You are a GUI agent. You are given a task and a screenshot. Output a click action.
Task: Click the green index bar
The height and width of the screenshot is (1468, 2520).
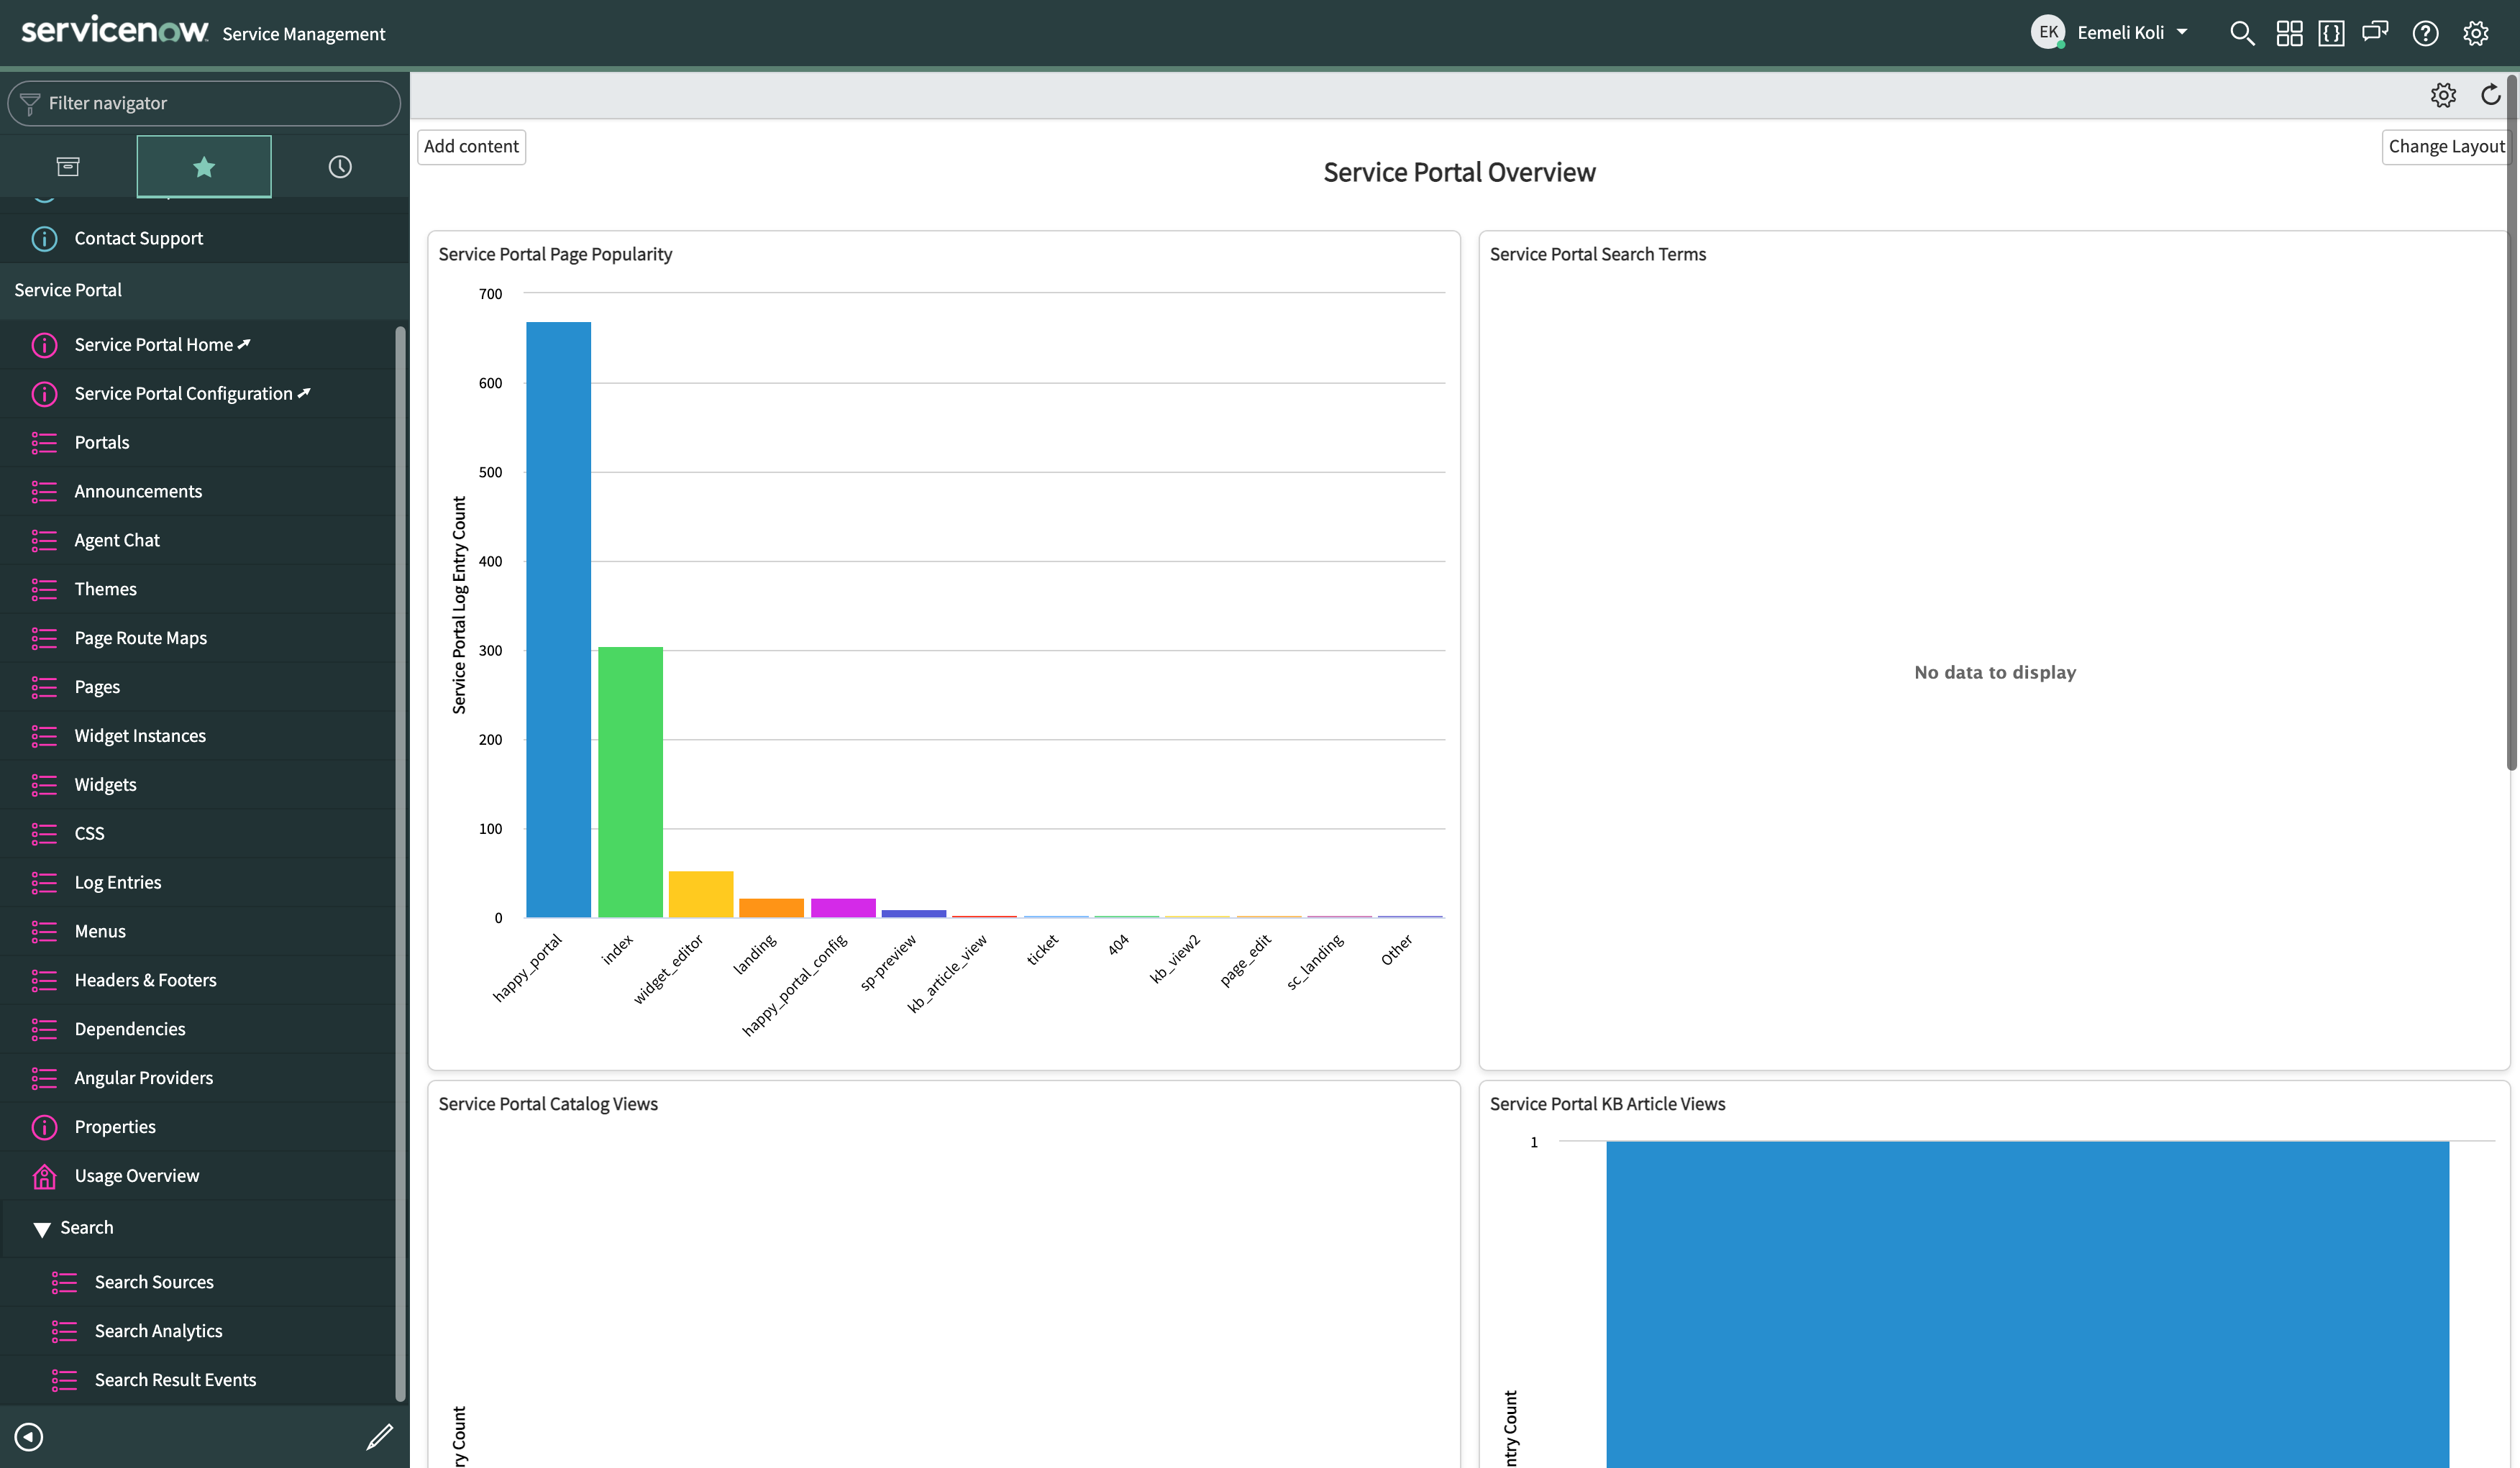point(630,782)
